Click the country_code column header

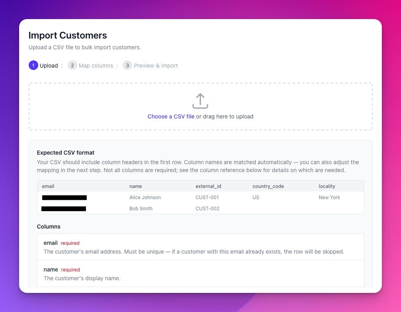(268, 186)
